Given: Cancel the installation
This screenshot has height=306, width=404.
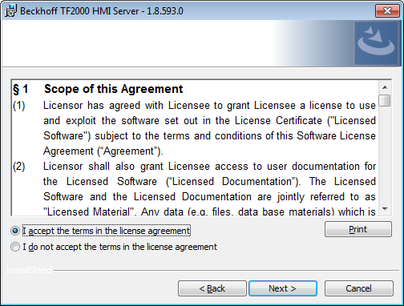Looking at the screenshot, I should [358, 288].
